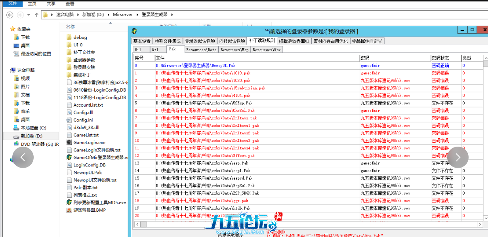Select the Config.ini file icon

[69, 120]
